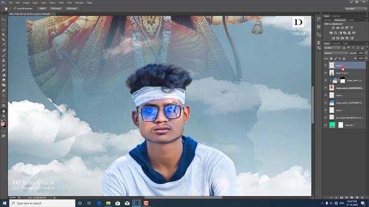Image resolution: width=369 pixels, height=207 pixels.
Task: Select the Brush tool
Action: (x=3, y=55)
